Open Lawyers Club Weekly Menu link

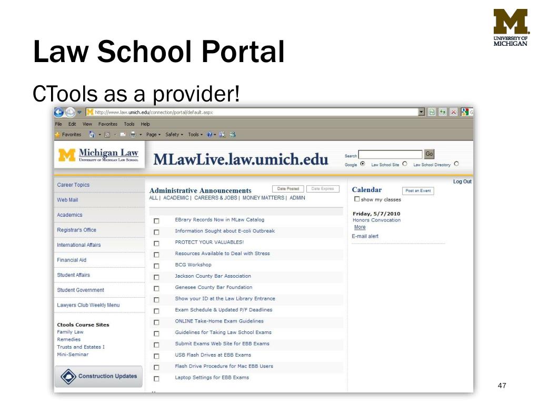pyautogui.click(x=88, y=305)
